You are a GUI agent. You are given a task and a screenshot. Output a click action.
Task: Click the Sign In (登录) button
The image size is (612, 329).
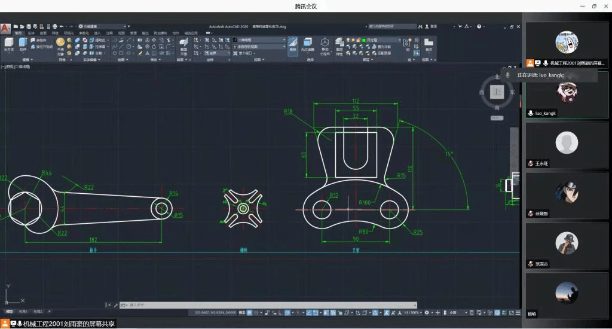[x=433, y=26]
